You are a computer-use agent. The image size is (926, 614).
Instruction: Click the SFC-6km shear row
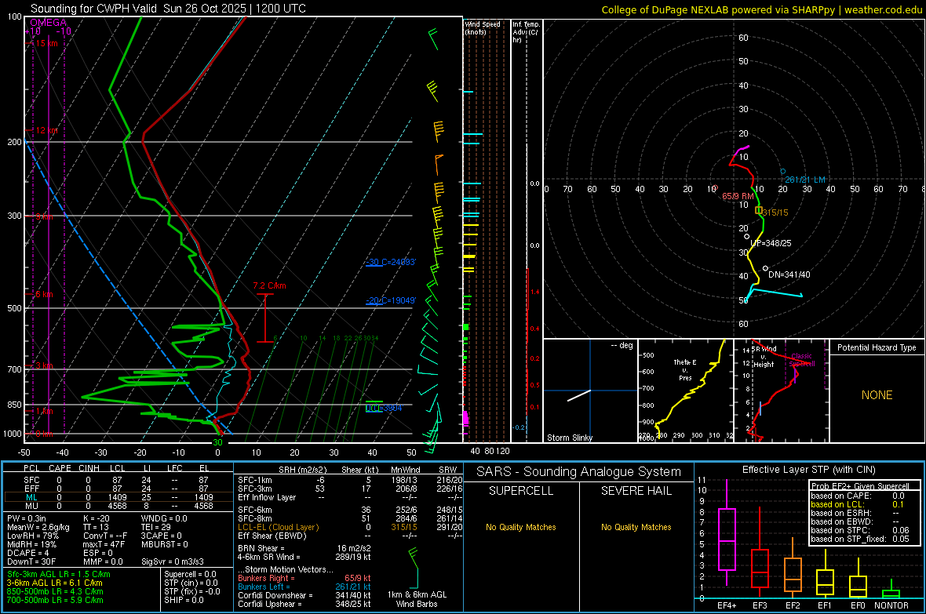pyautogui.click(x=350, y=510)
